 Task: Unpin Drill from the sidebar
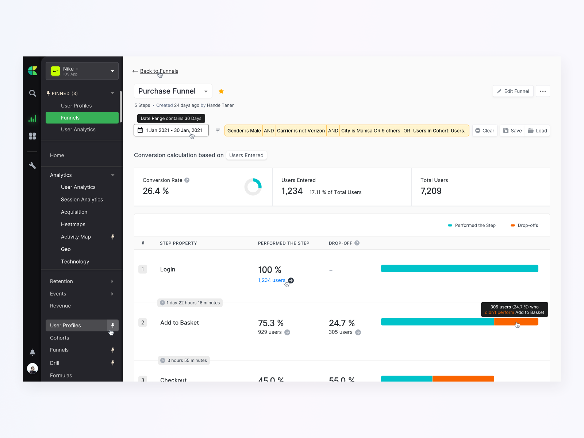(113, 363)
